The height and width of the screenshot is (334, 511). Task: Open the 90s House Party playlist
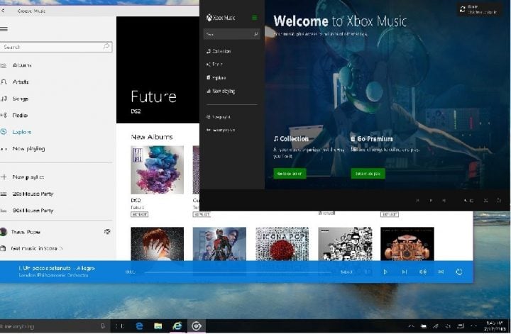33,211
